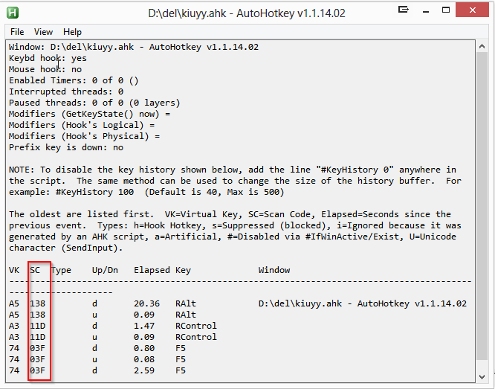Click 'Paused threads: 0 of 0' line

click(x=94, y=103)
